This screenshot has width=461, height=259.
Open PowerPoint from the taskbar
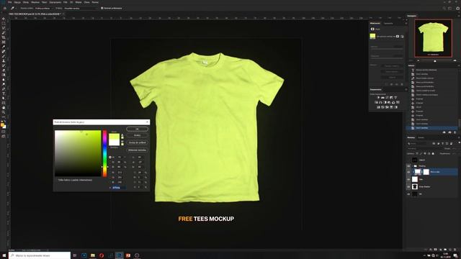click(x=128, y=255)
